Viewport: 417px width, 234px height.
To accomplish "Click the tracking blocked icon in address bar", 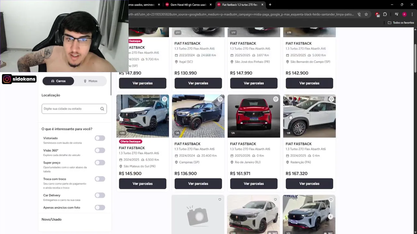I will point(359,14).
